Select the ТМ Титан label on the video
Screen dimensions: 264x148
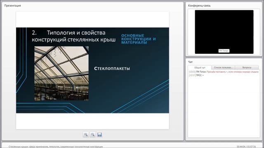click(224, 51)
